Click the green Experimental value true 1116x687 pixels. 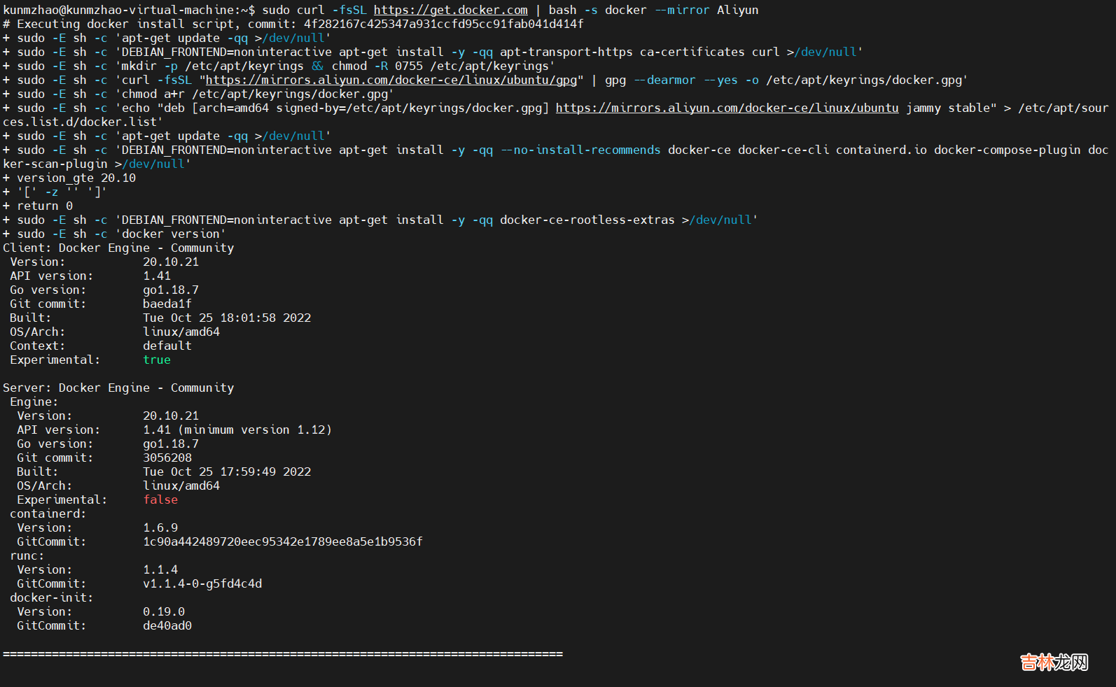click(x=157, y=360)
